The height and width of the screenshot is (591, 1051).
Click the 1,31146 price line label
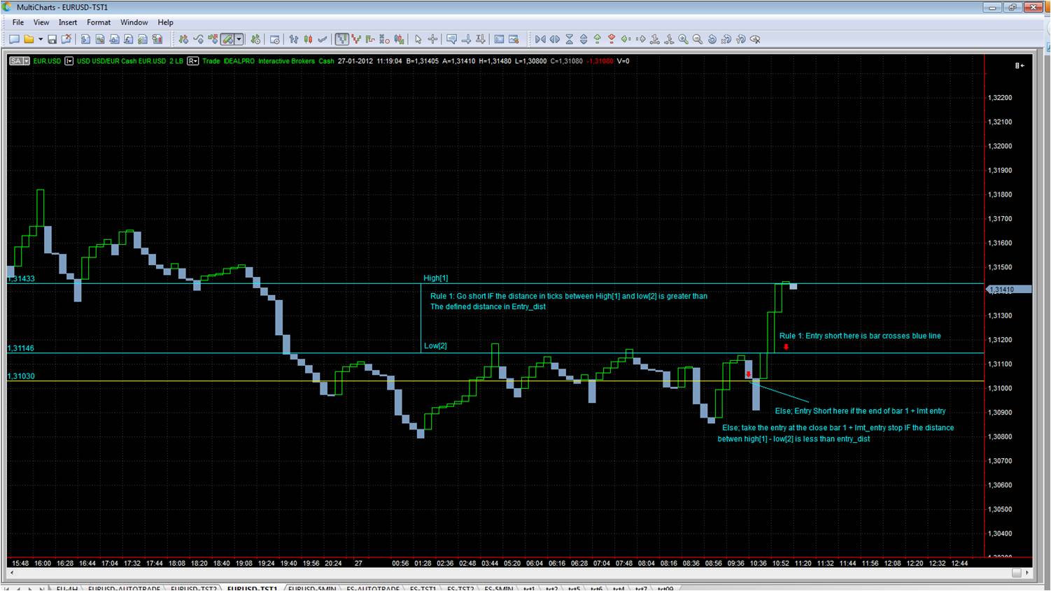click(x=21, y=348)
